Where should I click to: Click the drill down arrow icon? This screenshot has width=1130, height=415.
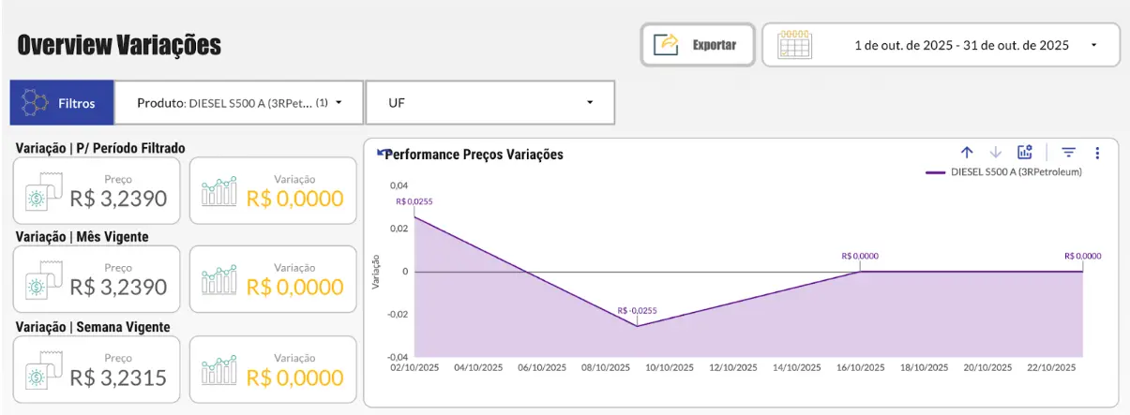pos(996,153)
